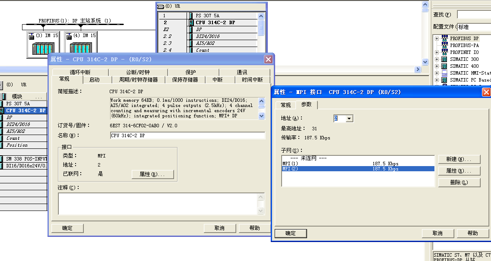The image size is (491, 261).
Task: Click the 新建(N)... subnet button
Action: click(459, 160)
